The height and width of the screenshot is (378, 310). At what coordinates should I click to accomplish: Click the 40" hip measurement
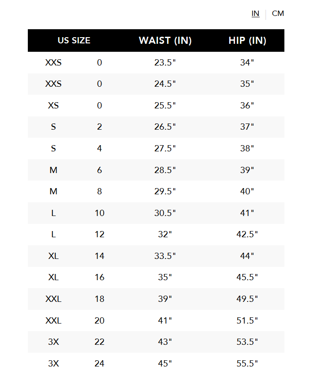(247, 191)
